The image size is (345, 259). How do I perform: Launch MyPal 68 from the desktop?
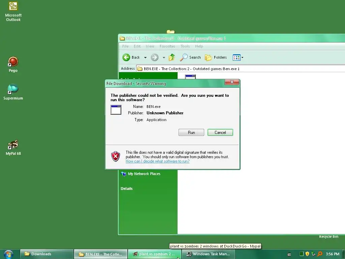[x=13, y=147]
